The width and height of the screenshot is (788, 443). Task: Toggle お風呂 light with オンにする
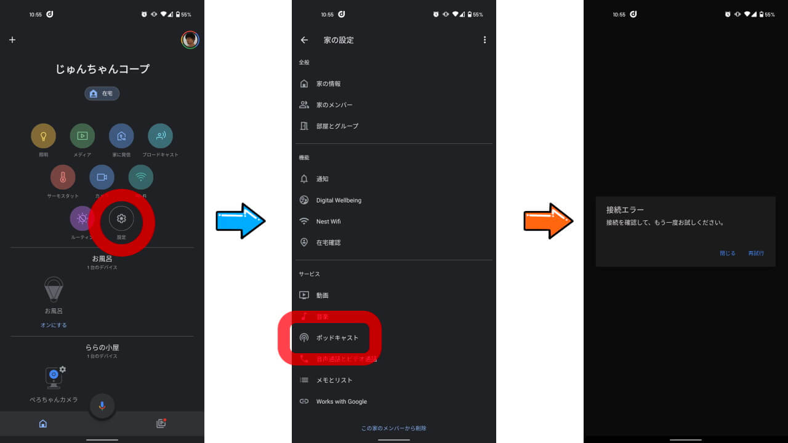(54, 325)
